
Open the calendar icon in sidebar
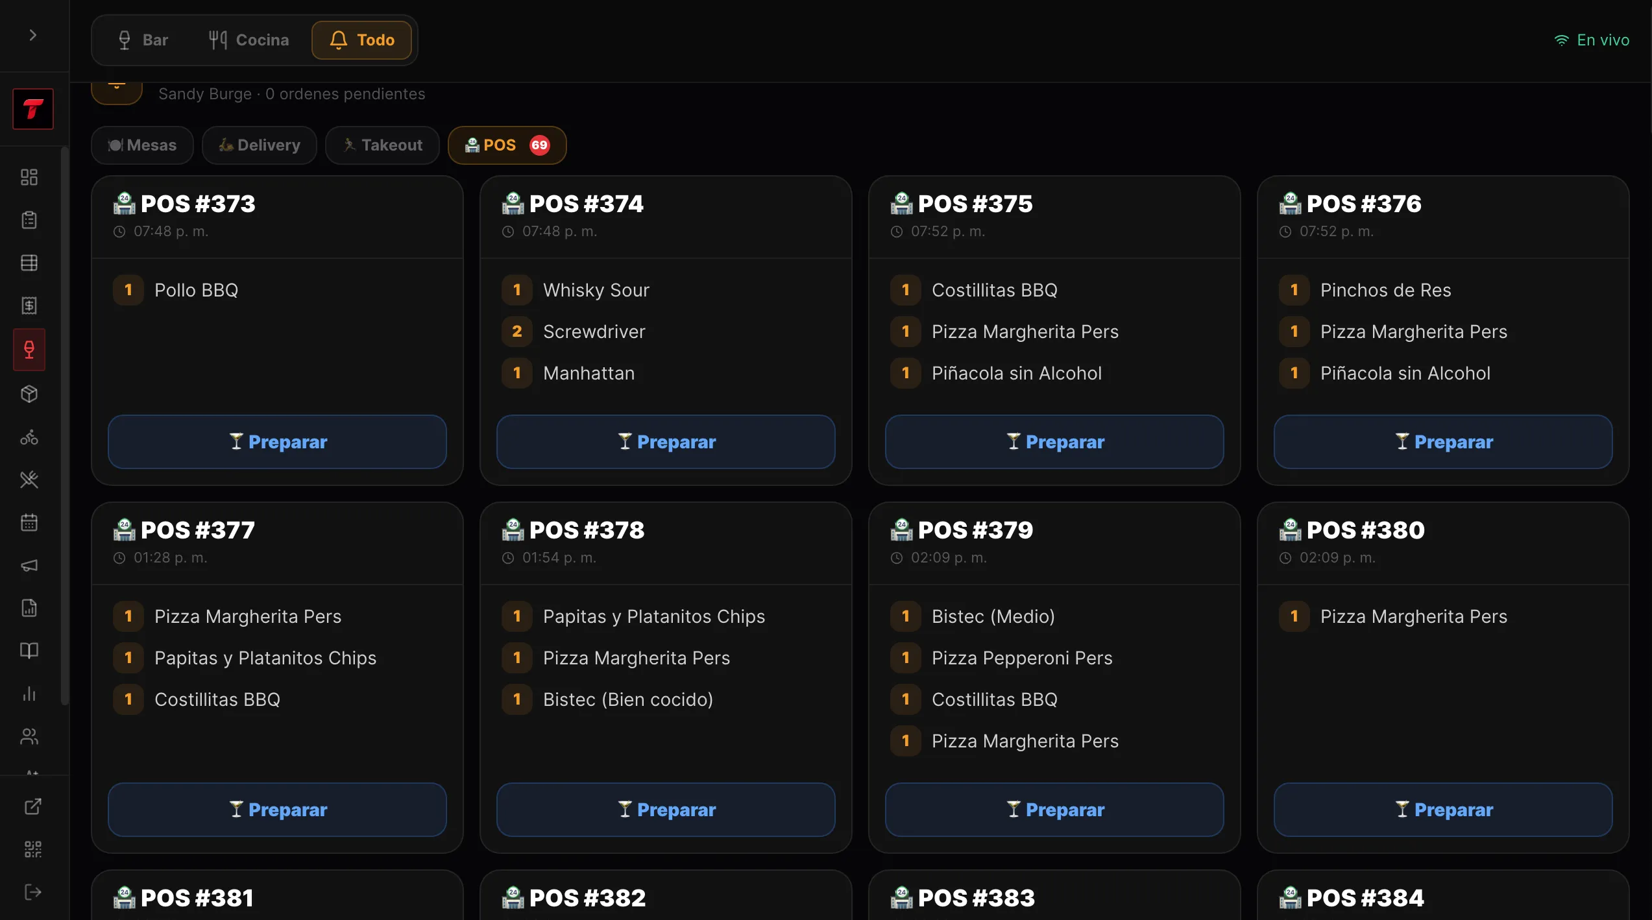tap(29, 522)
